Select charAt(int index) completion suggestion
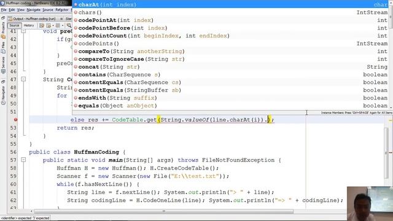 click(231, 4)
